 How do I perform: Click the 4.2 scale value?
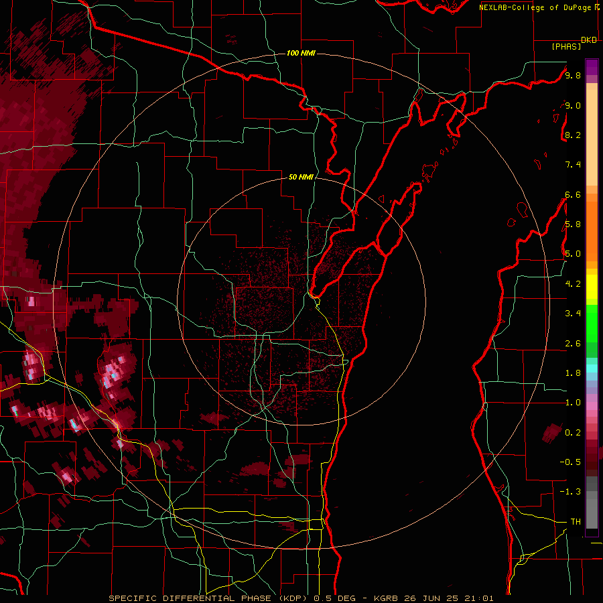(573, 284)
